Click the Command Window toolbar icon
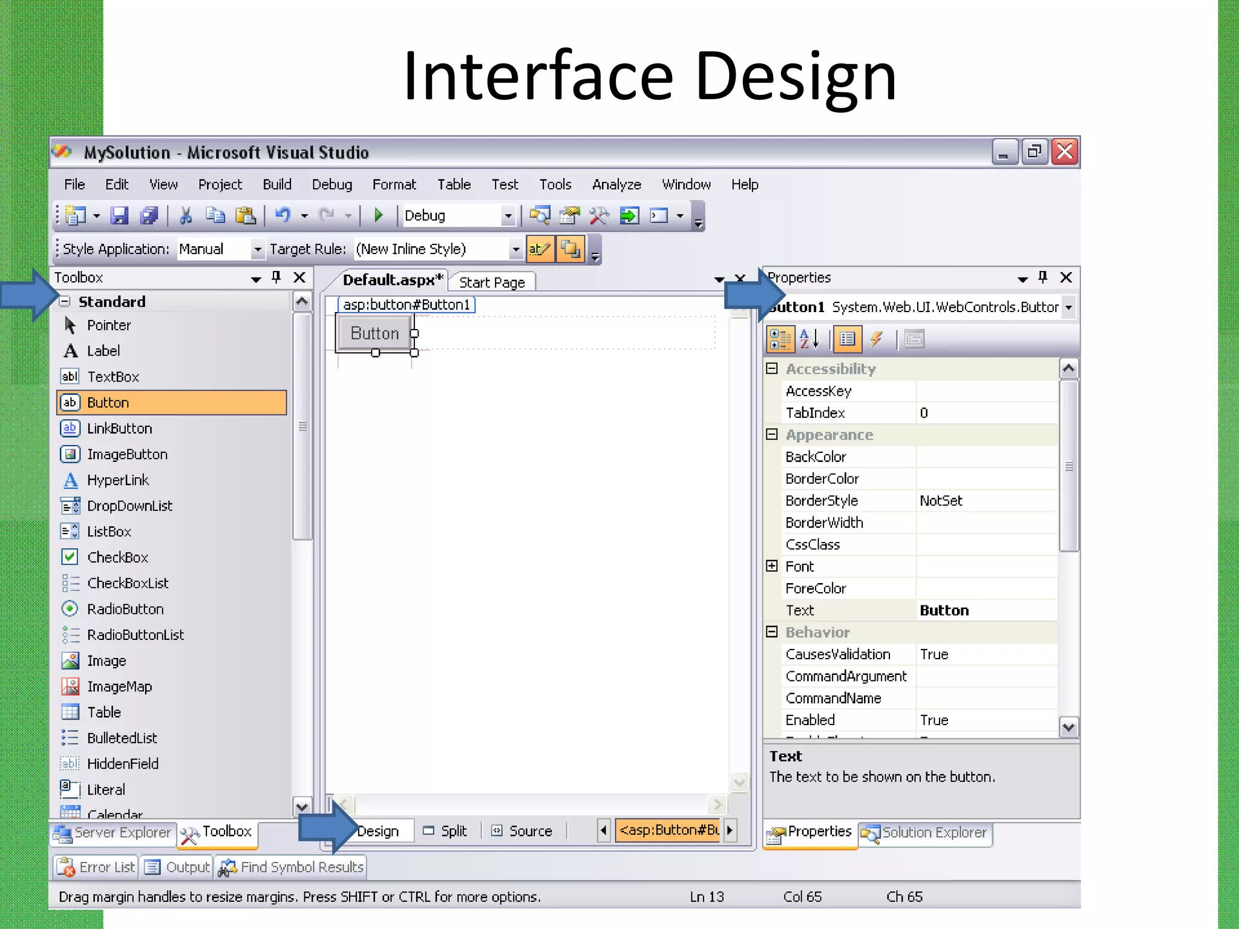The image size is (1239, 929). pos(659,215)
